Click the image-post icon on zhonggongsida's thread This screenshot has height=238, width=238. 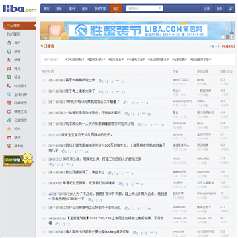[50, 194]
